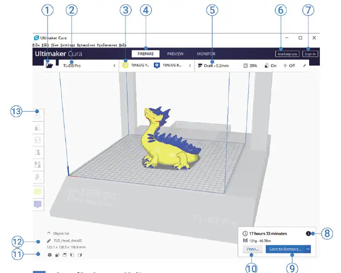
Task: Collapse the Object list
Action: click(x=49, y=233)
